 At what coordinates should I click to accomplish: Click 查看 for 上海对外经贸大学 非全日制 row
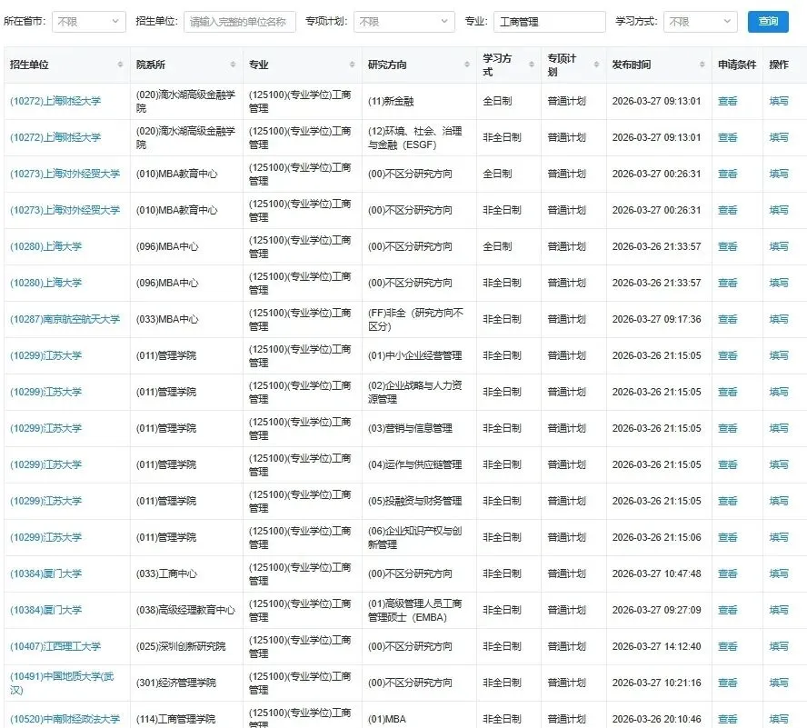(x=727, y=210)
